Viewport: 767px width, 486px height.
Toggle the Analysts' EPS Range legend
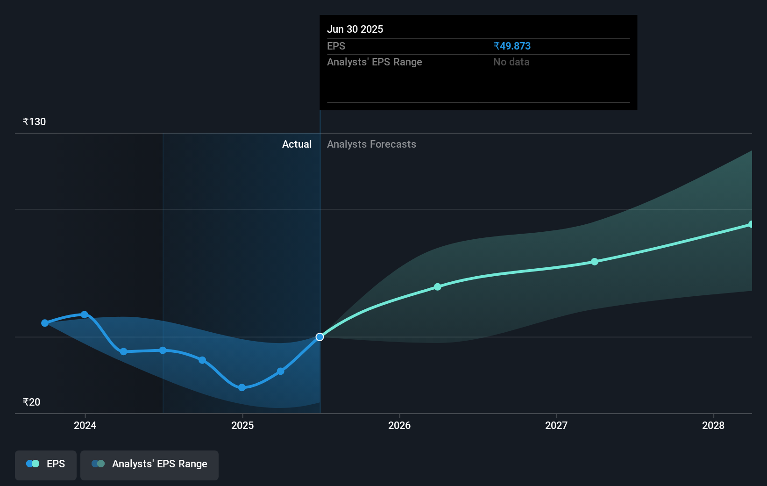[x=149, y=464]
